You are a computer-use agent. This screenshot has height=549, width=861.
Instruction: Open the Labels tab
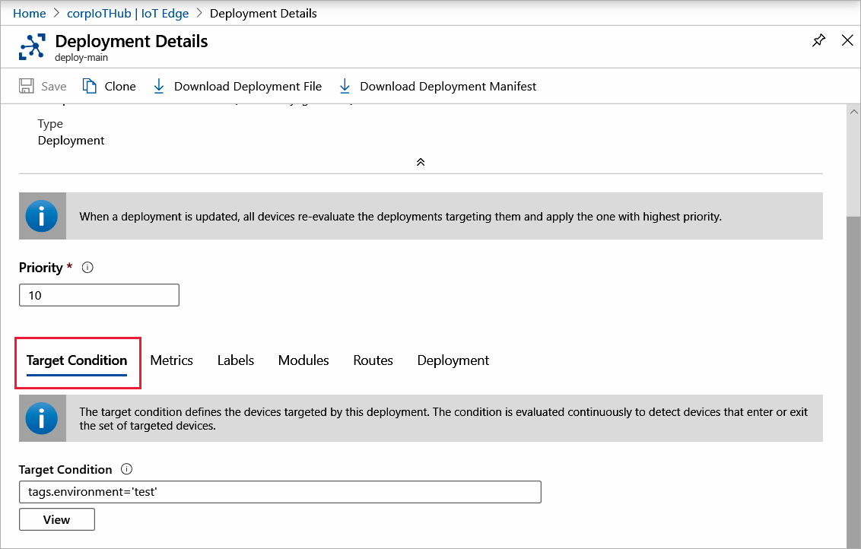(x=235, y=360)
